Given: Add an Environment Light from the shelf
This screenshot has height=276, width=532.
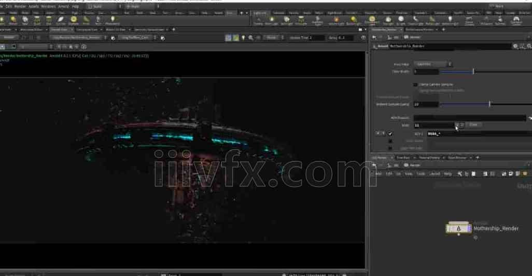Looking at the screenshot, I should pos(372,21).
